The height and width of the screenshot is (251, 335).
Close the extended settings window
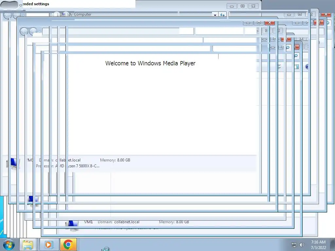pos(254,6)
